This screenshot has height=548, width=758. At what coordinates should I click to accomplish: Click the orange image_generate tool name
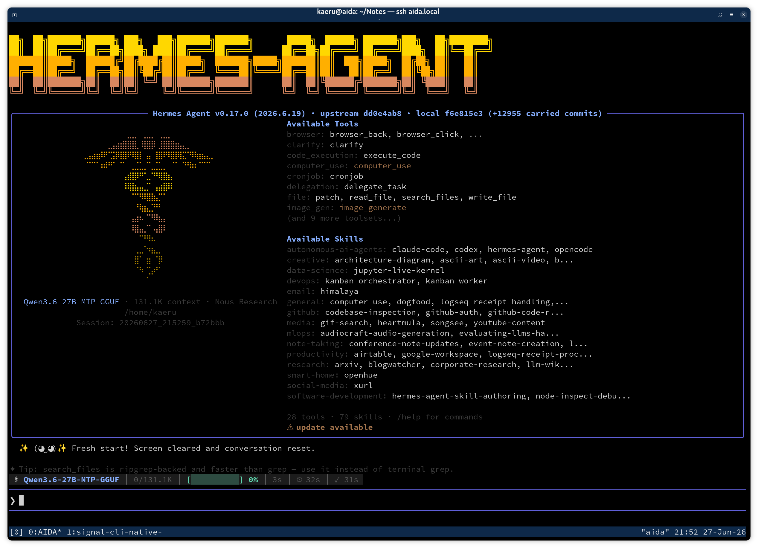coord(373,208)
